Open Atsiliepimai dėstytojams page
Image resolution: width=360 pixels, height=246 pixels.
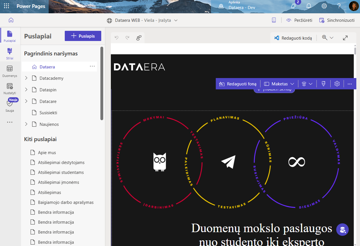coord(61,163)
